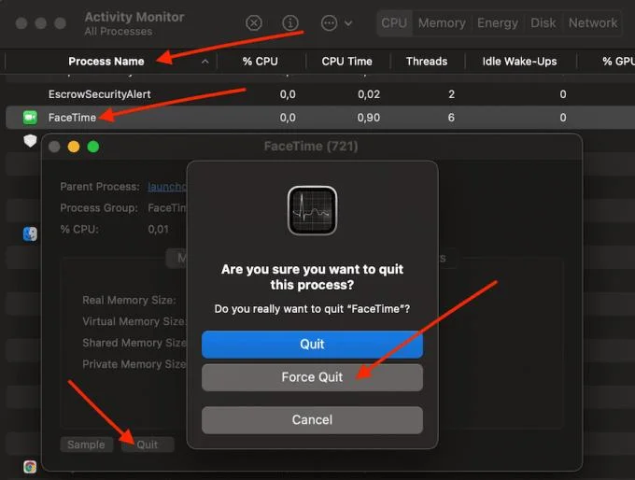
Task: Click the Chrome process icon in list
Action: point(30,467)
